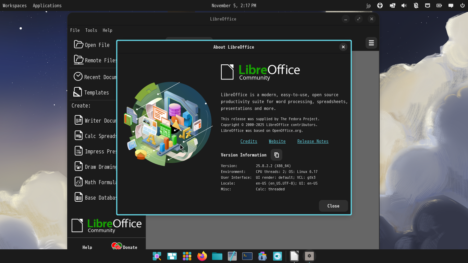Open Workspaces in the top panel
The height and width of the screenshot is (263, 468).
pyautogui.click(x=15, y=5)
